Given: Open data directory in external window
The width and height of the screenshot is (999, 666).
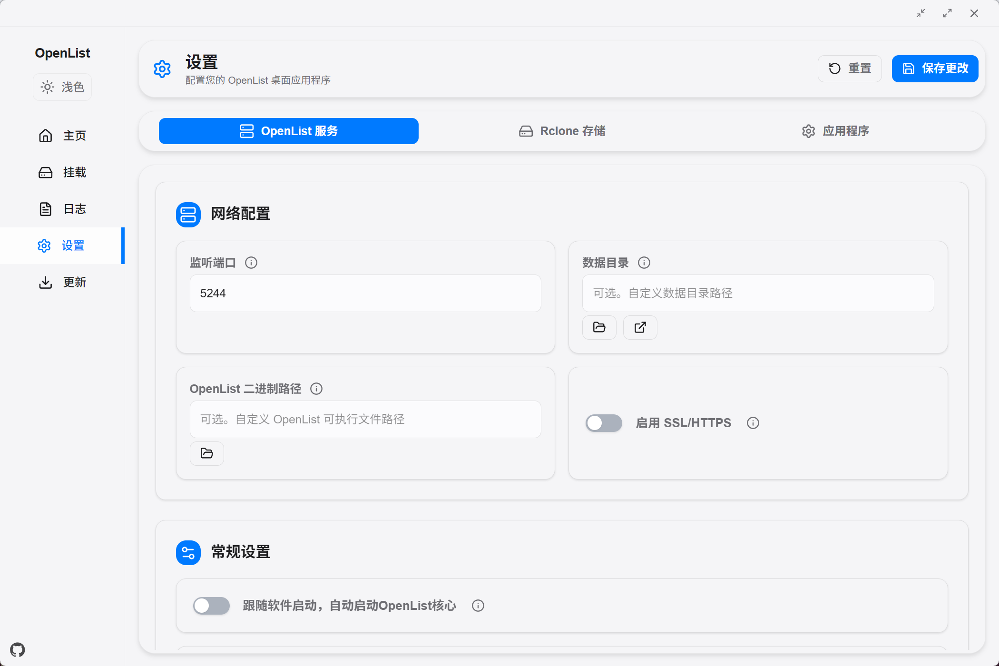Looking at the screenshot, I should click(640, 327).
